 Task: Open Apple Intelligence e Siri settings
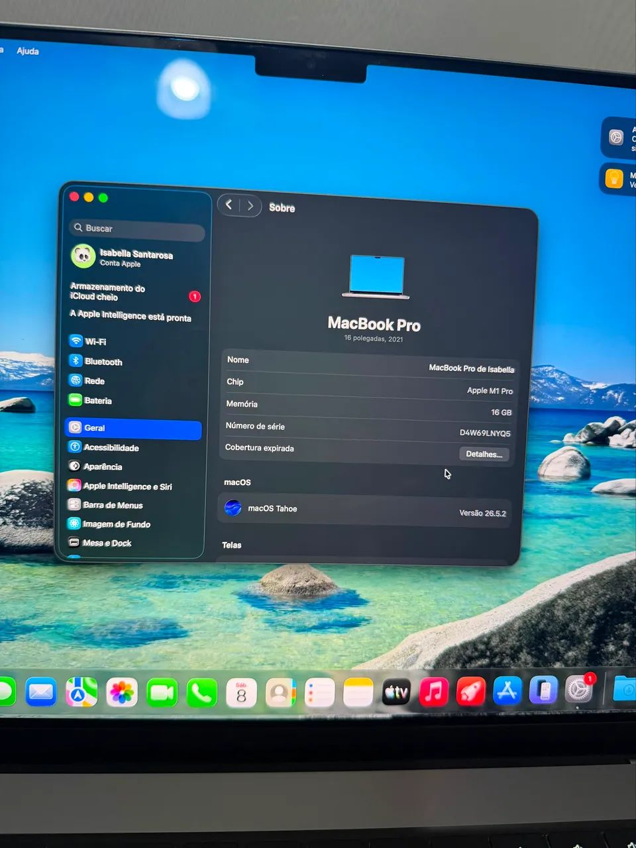[120, 486]
